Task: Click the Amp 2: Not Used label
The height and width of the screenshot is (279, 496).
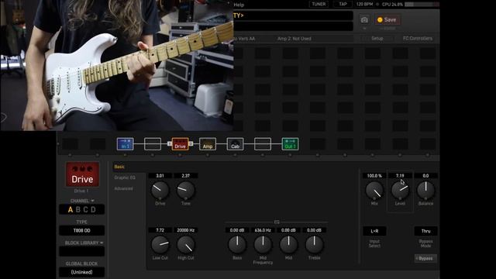Action: point(294,39)
